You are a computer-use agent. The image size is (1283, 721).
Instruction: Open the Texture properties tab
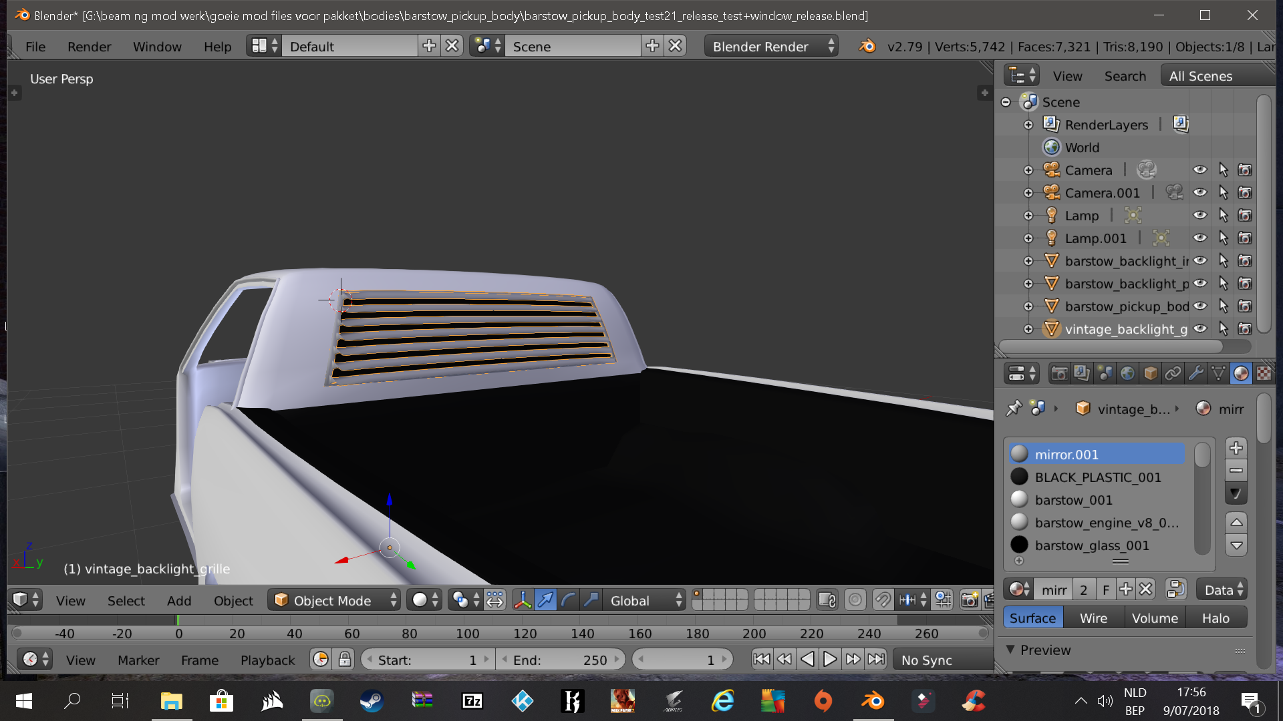click(x=1264, y=373)
